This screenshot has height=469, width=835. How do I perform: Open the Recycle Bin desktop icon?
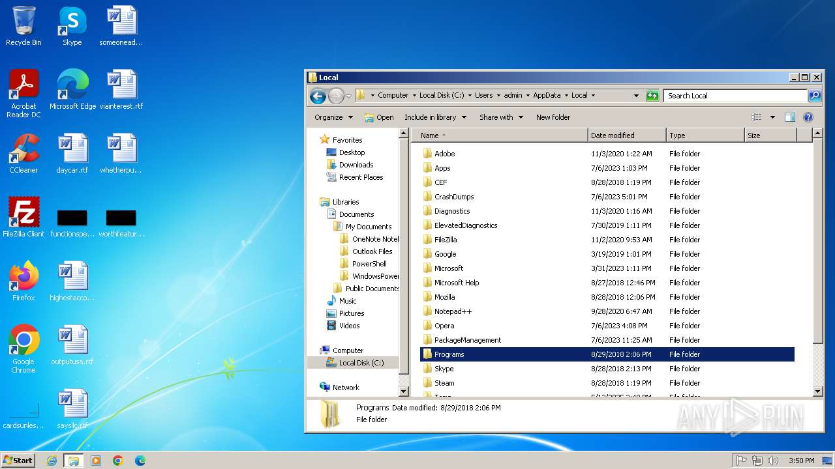tap(23, 26)
